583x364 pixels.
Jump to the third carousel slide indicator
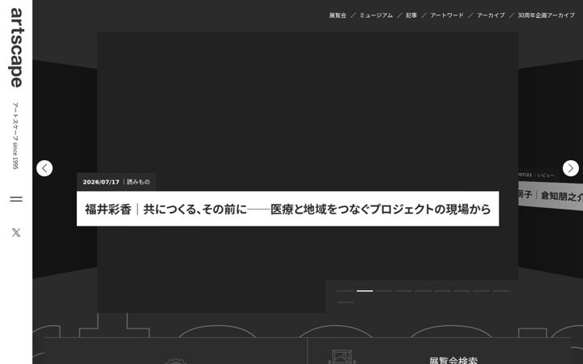[x=384, y=291]
